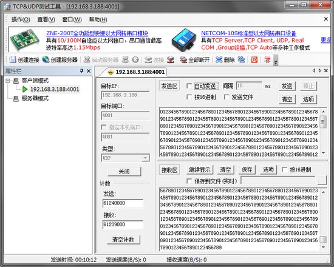Click the 全部断开 (disconnect all) toolbar icon
This screenshot has height=267, width=334.
[x=183, y=59]
